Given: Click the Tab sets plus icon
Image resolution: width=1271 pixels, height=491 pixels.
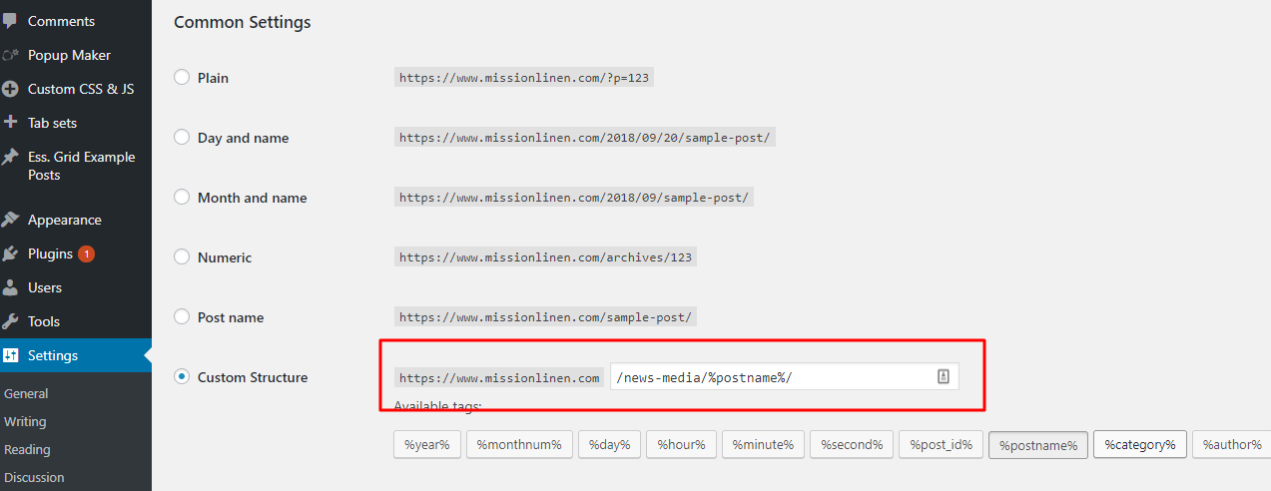Looking at the screenshot, I should tap(10, 123).
